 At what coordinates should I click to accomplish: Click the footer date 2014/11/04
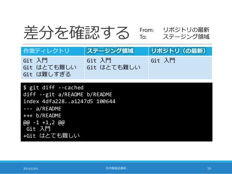(x=31, y=169)
